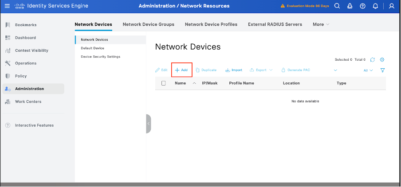Sort by the Name column arrow
The width and height of the screenshot is (401, 187).
coord(194,83)
